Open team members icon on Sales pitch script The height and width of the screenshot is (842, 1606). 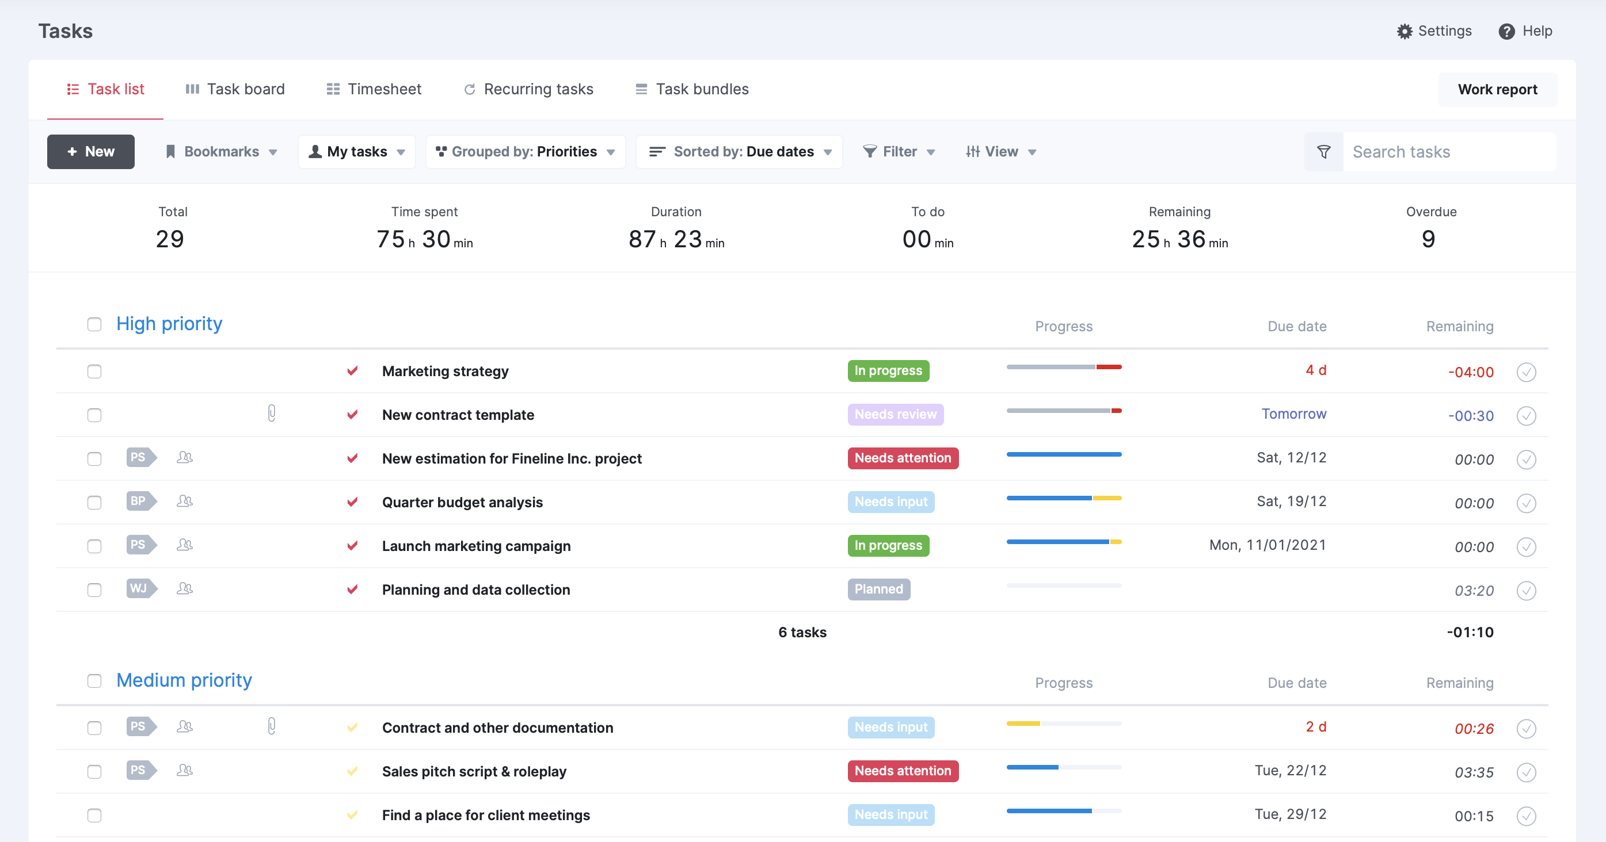(185, 770)
